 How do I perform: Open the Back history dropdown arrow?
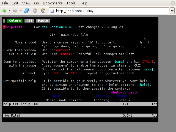coord(9,11)
